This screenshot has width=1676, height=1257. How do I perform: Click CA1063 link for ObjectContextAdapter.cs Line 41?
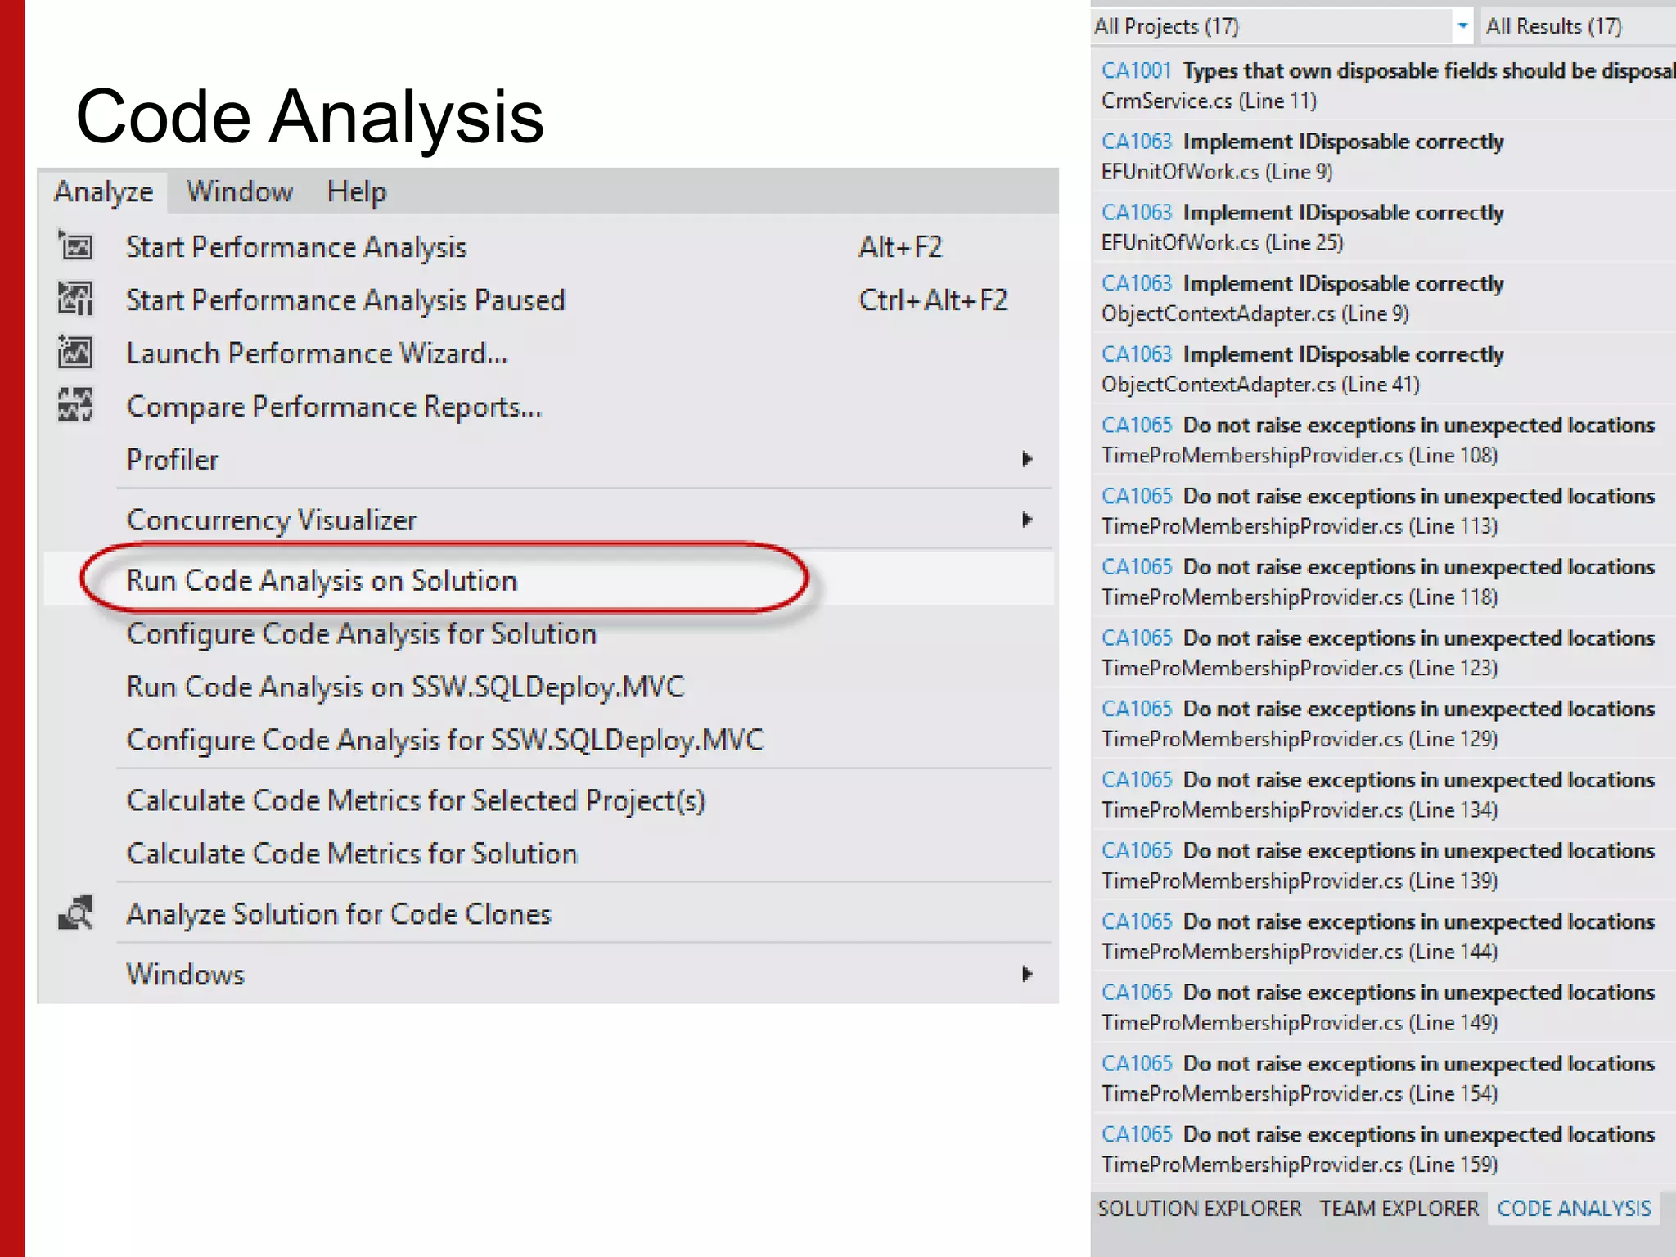coord(1136,354)
